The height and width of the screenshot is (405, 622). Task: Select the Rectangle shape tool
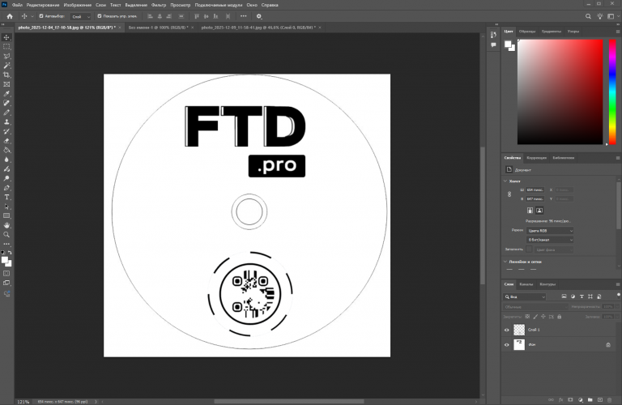tap(6, 215)
